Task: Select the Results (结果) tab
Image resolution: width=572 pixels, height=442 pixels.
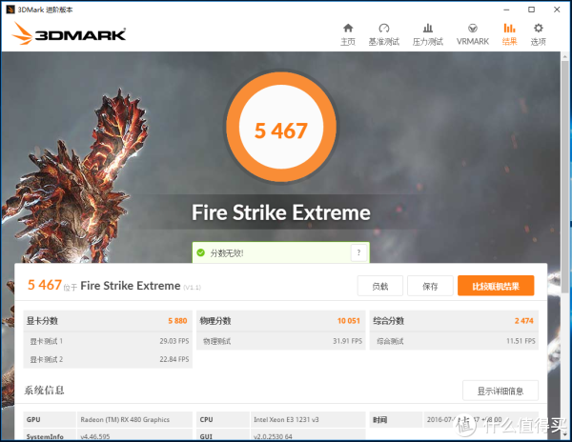Action: pyautogui.click(x=509, y=34)
